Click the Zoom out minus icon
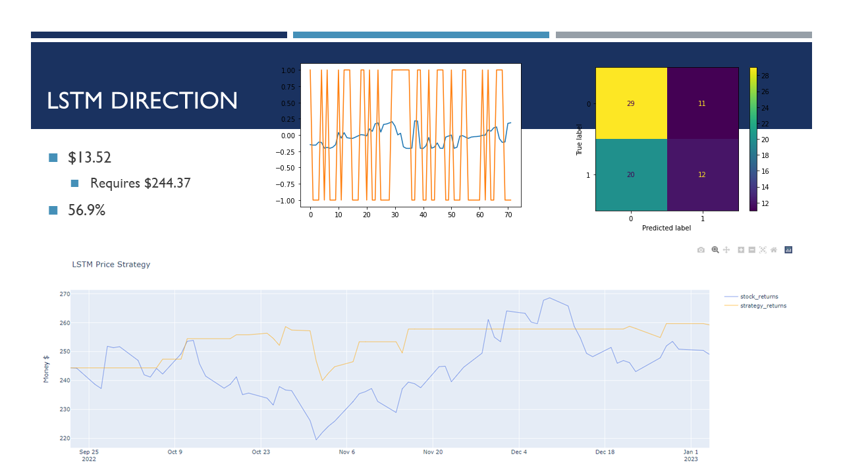The width and height of the screenshot is (843, 474). point(751,250)
